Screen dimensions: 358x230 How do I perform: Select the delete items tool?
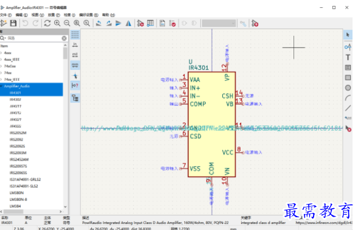(x=348, y=128)
